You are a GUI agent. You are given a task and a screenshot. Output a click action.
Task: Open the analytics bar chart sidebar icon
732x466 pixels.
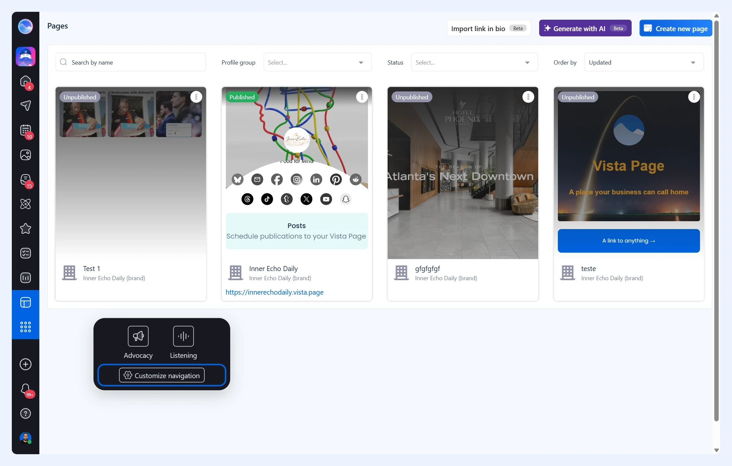(x=26, y=278)
